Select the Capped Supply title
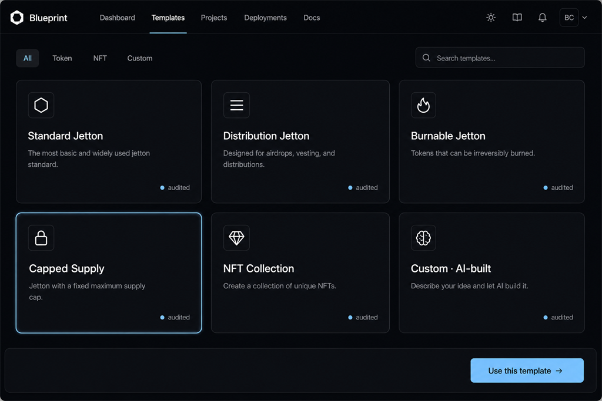 pyautogui.click(x=66, y=268)
